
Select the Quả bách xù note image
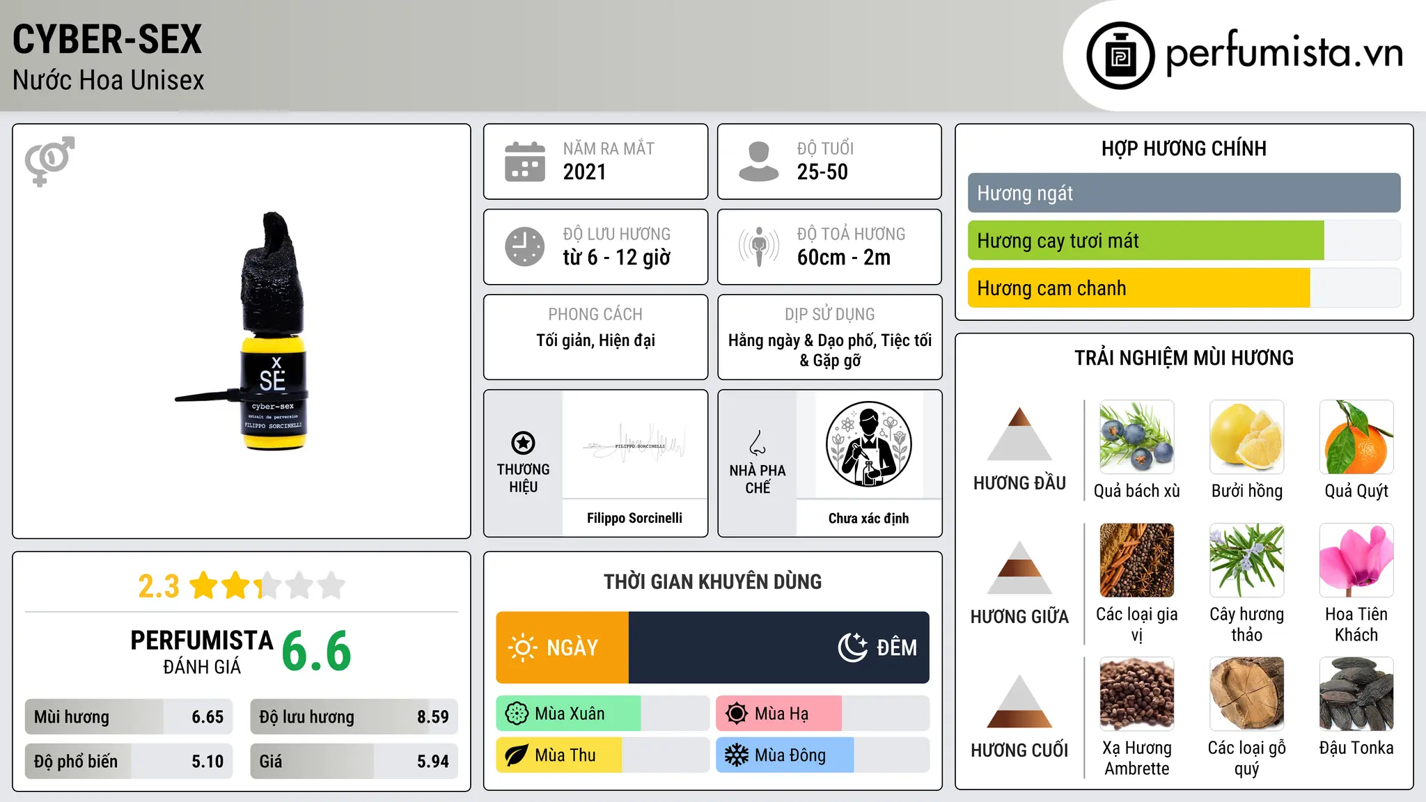[1137, 437]
